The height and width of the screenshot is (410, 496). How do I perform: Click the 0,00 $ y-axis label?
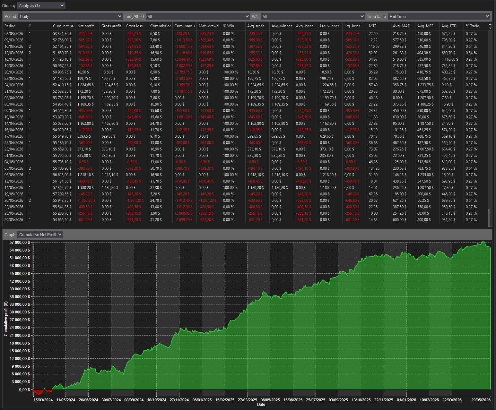pyautogui.click(x=25, y=390)
